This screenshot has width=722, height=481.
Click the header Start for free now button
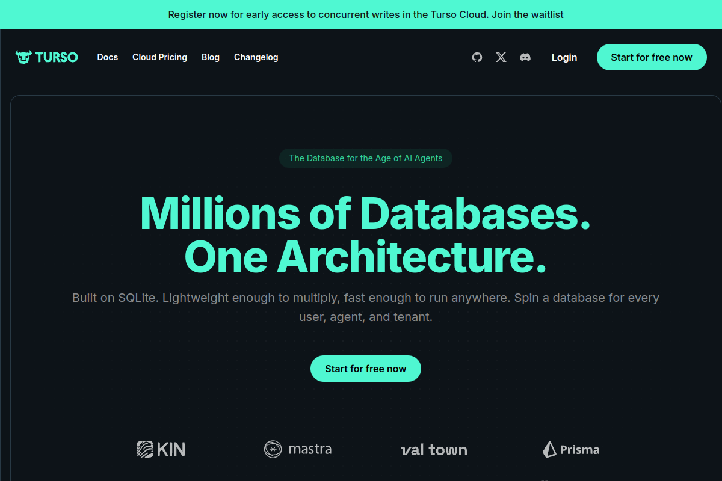[652, 57]
